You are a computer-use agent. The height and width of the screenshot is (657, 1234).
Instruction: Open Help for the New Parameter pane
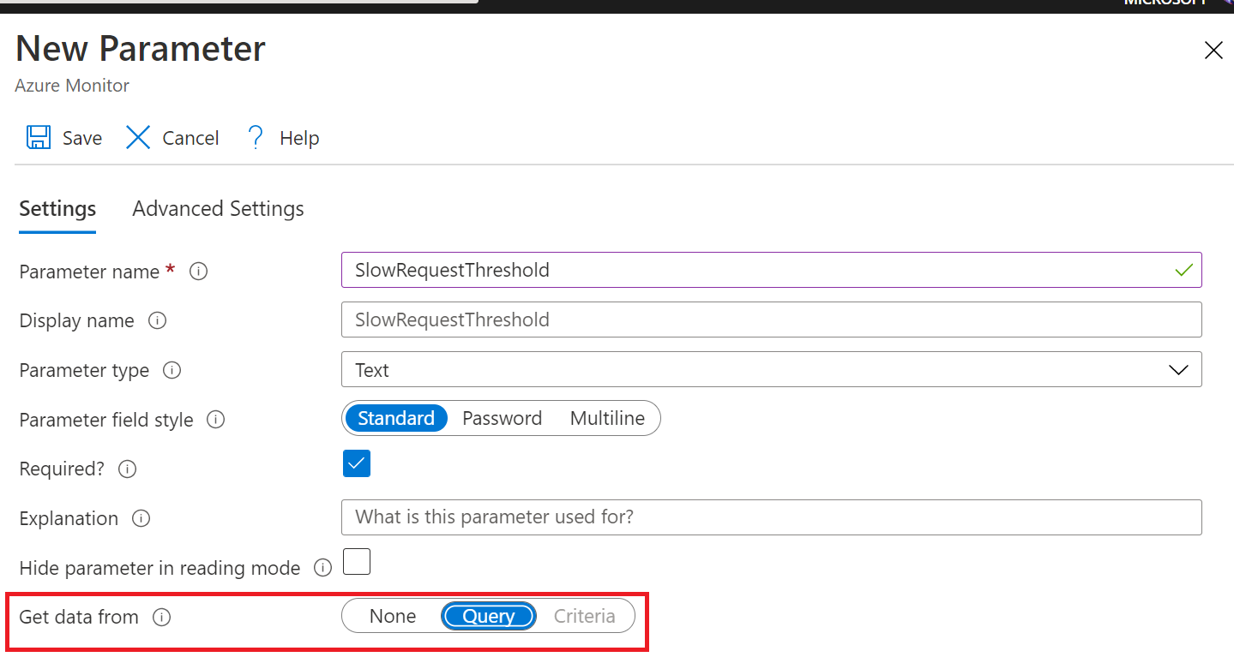point(283,137)
